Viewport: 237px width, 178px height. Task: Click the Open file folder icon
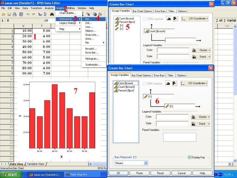coord(4,15)
